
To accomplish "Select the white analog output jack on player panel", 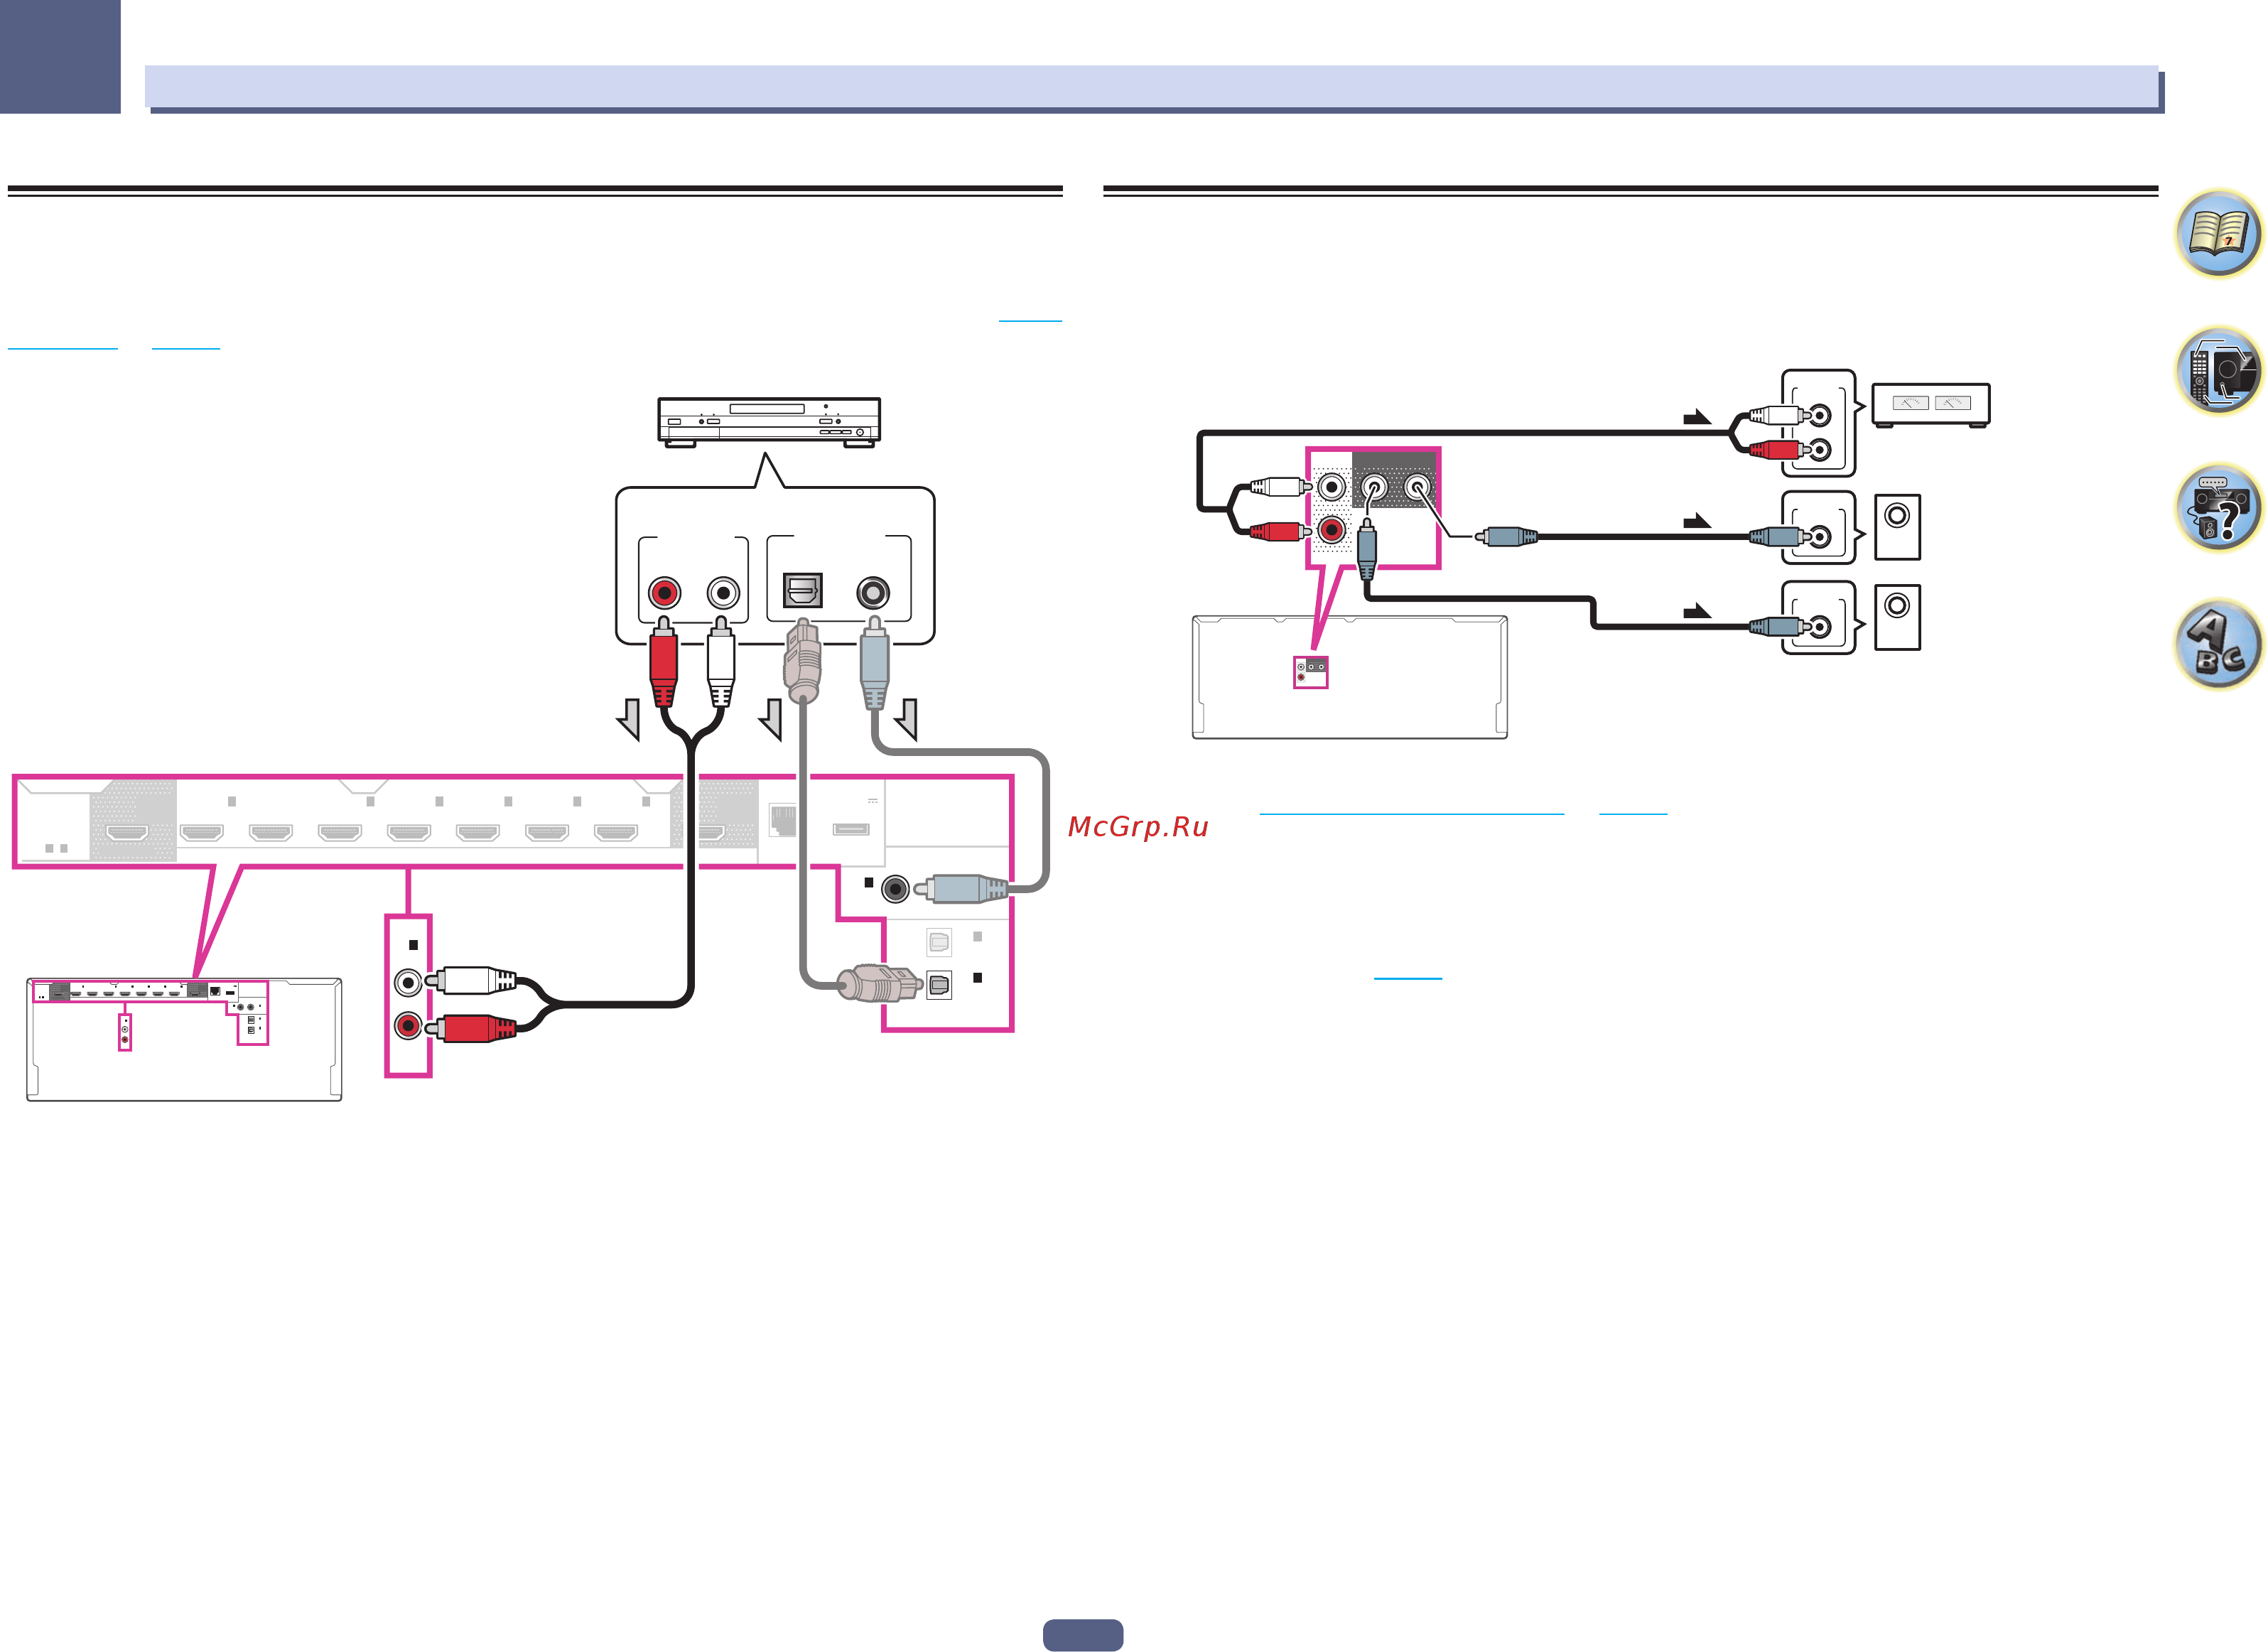I will click(x=723, y=593).
